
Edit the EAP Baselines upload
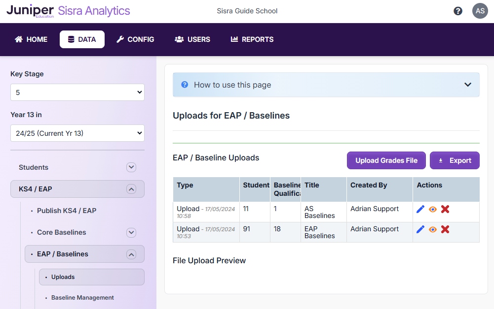[x=420, y=229]
